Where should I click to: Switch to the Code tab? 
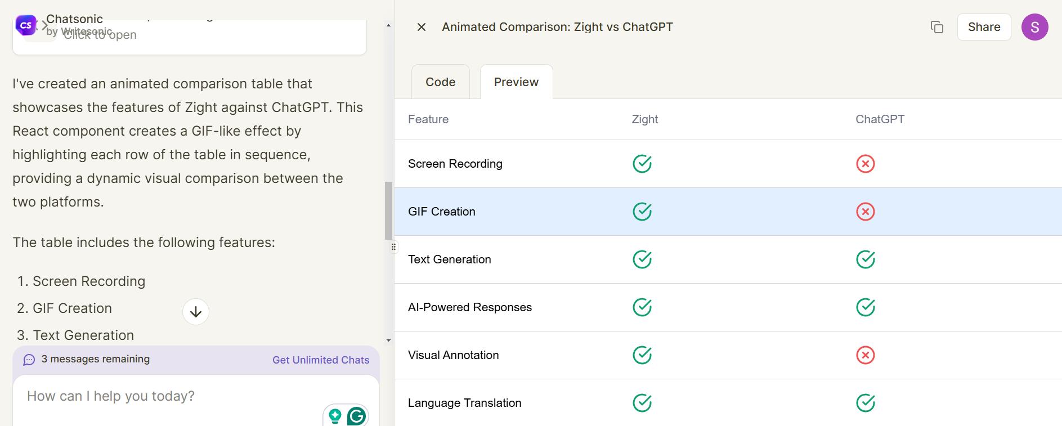[440, 82]
